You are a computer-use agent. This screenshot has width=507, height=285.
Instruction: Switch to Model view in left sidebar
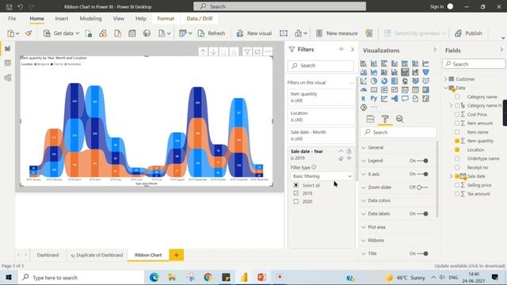[x=8, y=78]
